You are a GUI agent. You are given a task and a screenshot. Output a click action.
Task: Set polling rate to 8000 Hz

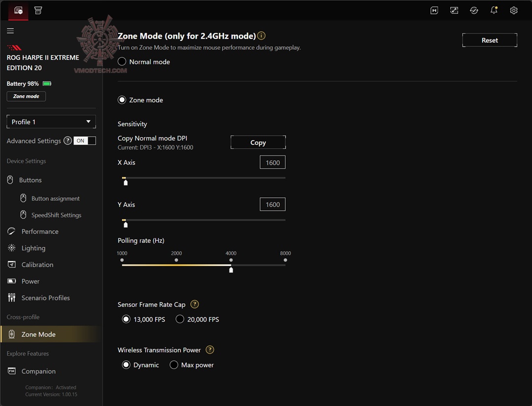pos(285,260)
